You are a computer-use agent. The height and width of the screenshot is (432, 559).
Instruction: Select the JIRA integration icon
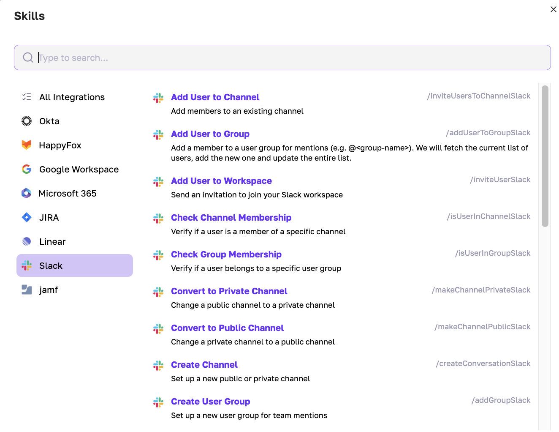pos(26,217)
